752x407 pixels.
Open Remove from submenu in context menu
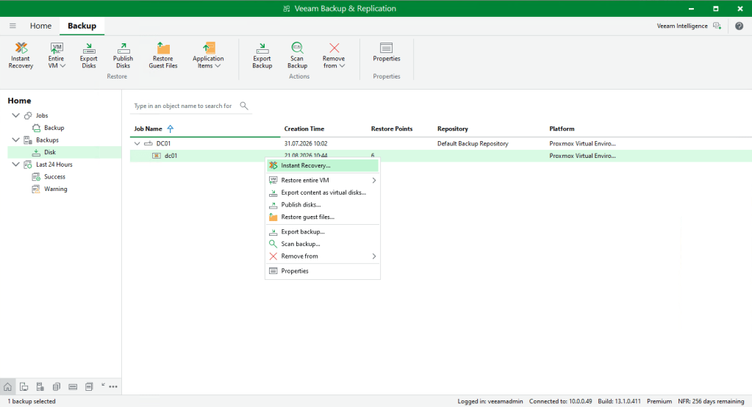point(322,256)
